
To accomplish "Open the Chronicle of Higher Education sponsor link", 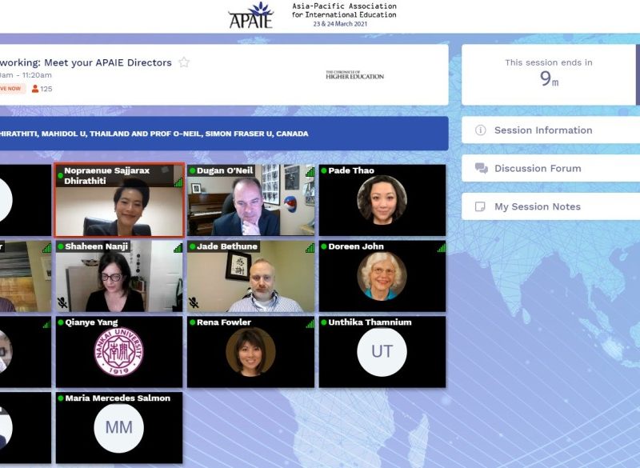I will pos(354,75).
